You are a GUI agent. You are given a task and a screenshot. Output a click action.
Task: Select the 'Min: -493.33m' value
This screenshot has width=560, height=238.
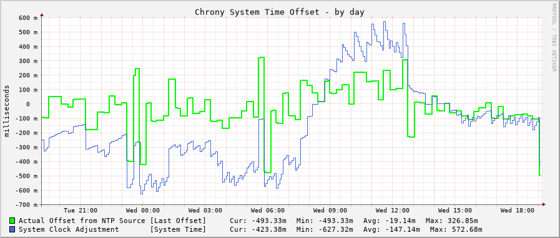coord(325,221)
